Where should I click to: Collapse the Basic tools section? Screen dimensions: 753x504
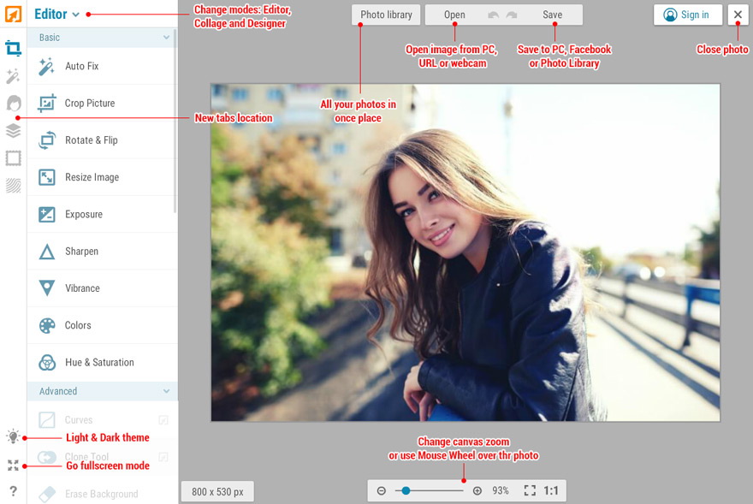coord(103,38)
